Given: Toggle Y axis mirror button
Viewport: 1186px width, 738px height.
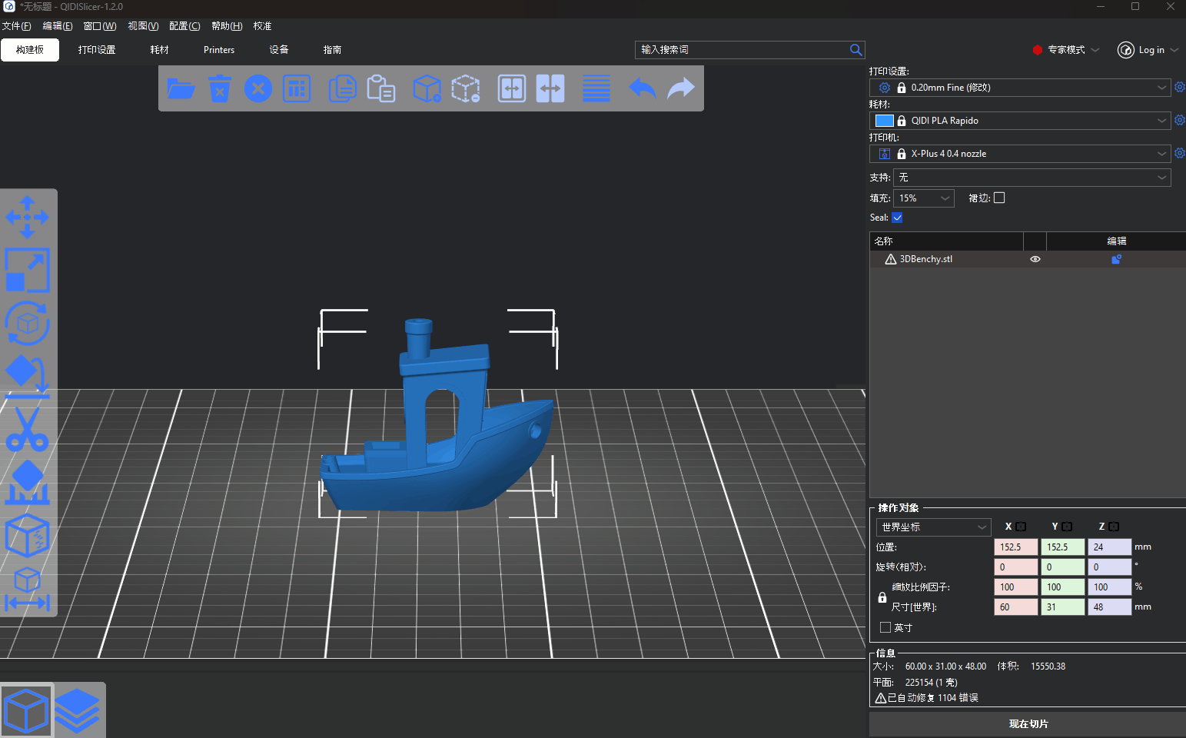Looking at the screenshot, I should (1067, 527).
